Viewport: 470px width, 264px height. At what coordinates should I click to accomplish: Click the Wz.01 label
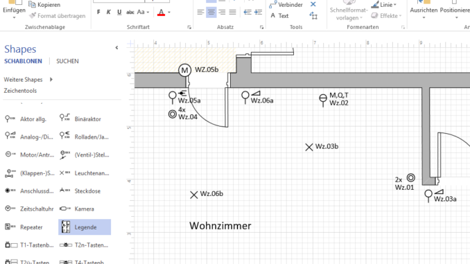click(x=404, y=188)
